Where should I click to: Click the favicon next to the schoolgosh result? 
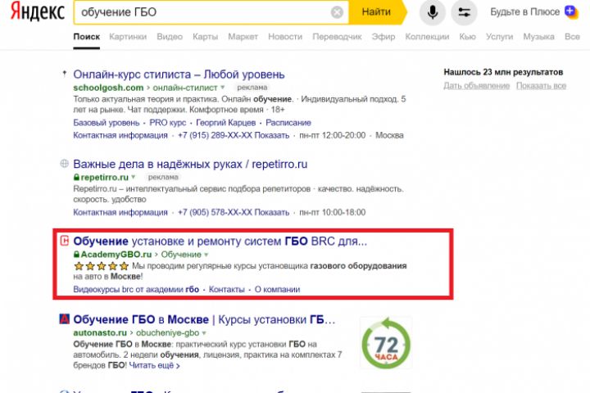(x=65, y=74)
